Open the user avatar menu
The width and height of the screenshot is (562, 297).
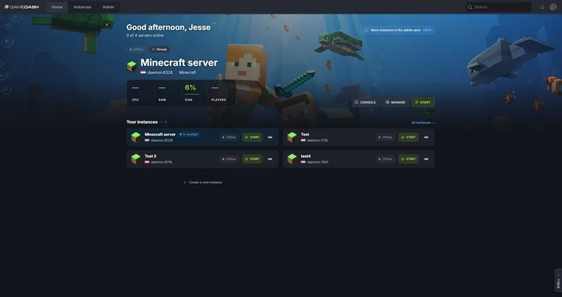(553, 7)
